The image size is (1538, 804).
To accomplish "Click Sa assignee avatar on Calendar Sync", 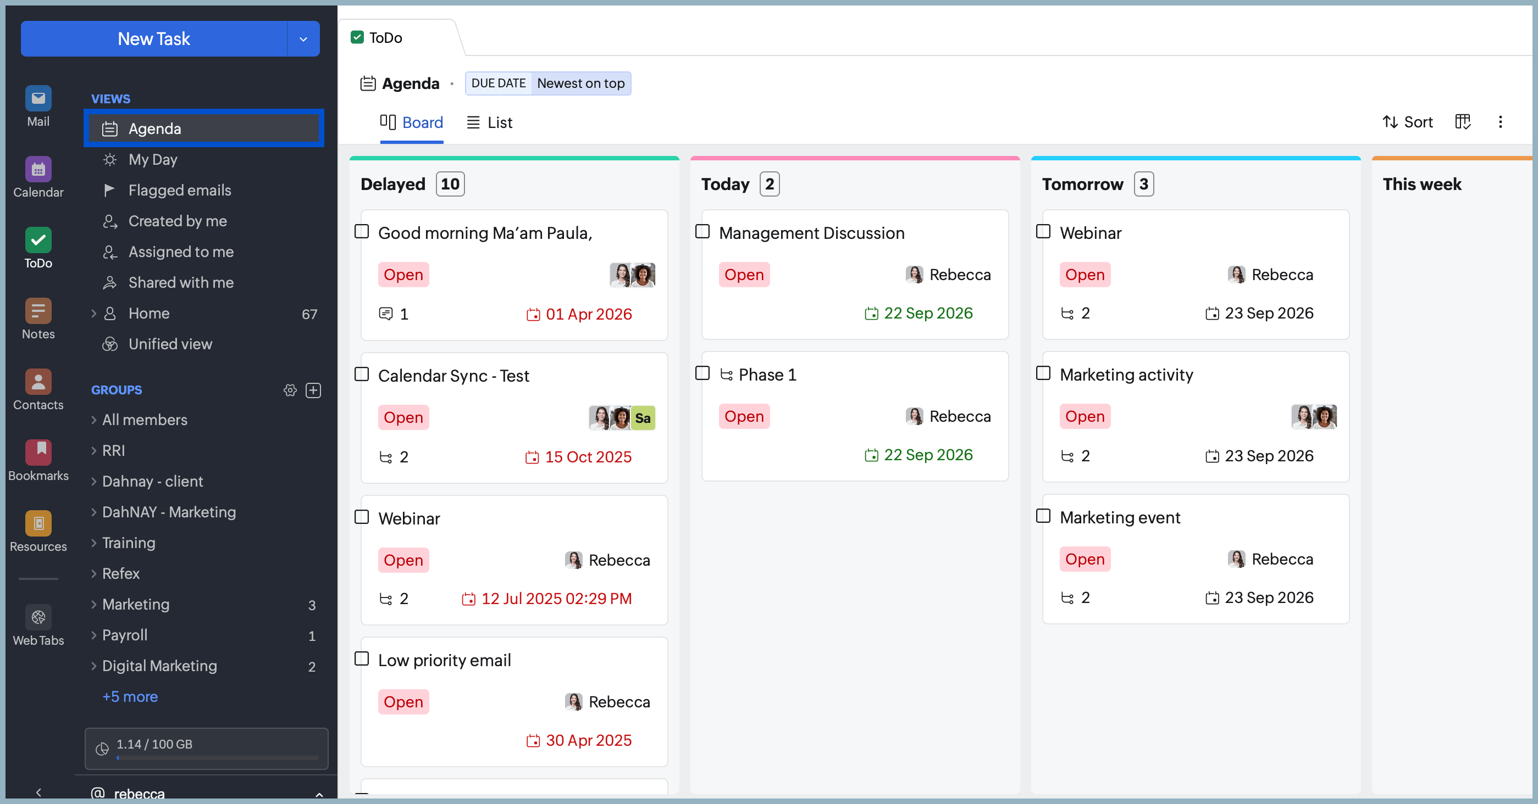I will 643,417.
